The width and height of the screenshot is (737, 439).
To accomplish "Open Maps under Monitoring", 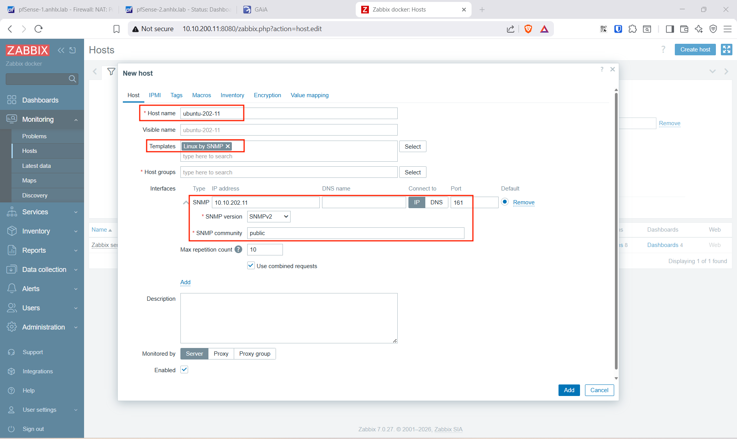I will point(29,181).
